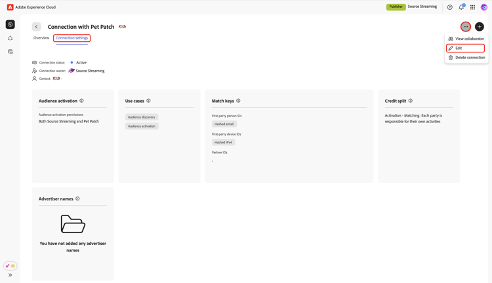Click the You have not added any advertiser names message

click(x=73, y=247)
